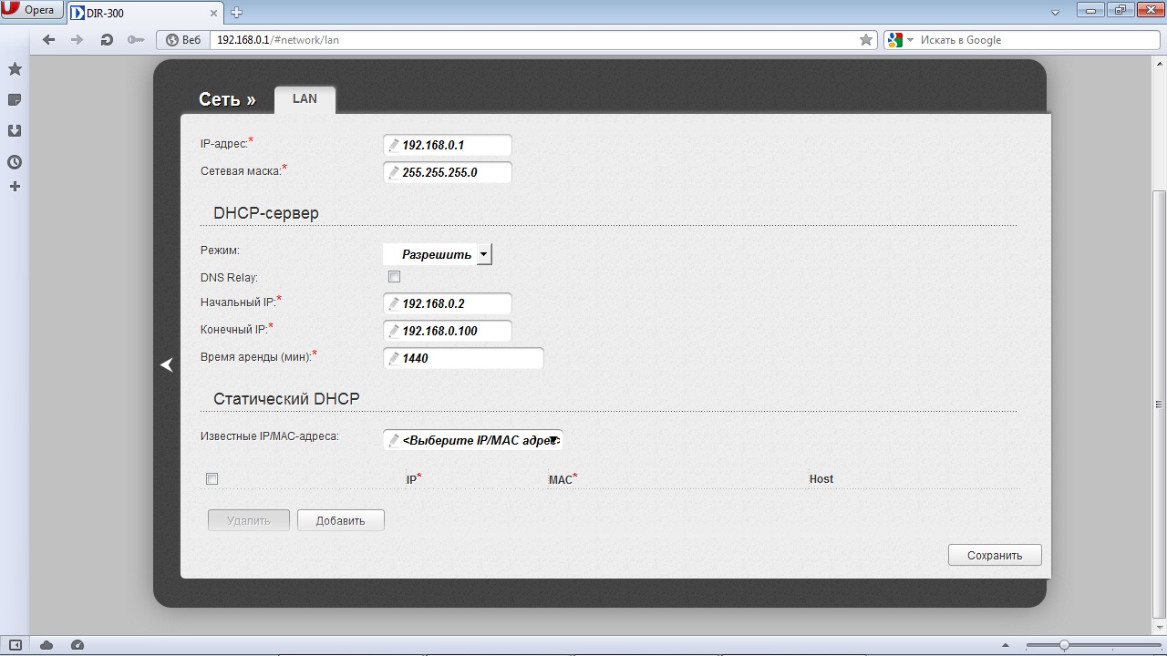The height and width of the screenshot is (656, 1167).
Task: Click the IP-адрес label
Action: (224, 144)
